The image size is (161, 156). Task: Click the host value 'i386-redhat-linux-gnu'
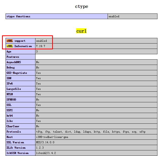point(52,137)
